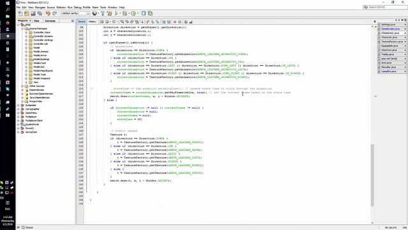The image size is (408, 230).
Task: Click the Debug Project toolbar icon
Action: pos(125,13)
